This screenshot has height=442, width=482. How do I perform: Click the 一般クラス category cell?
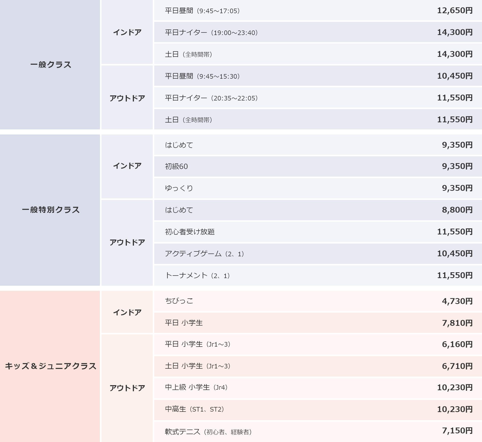(50, 65)
